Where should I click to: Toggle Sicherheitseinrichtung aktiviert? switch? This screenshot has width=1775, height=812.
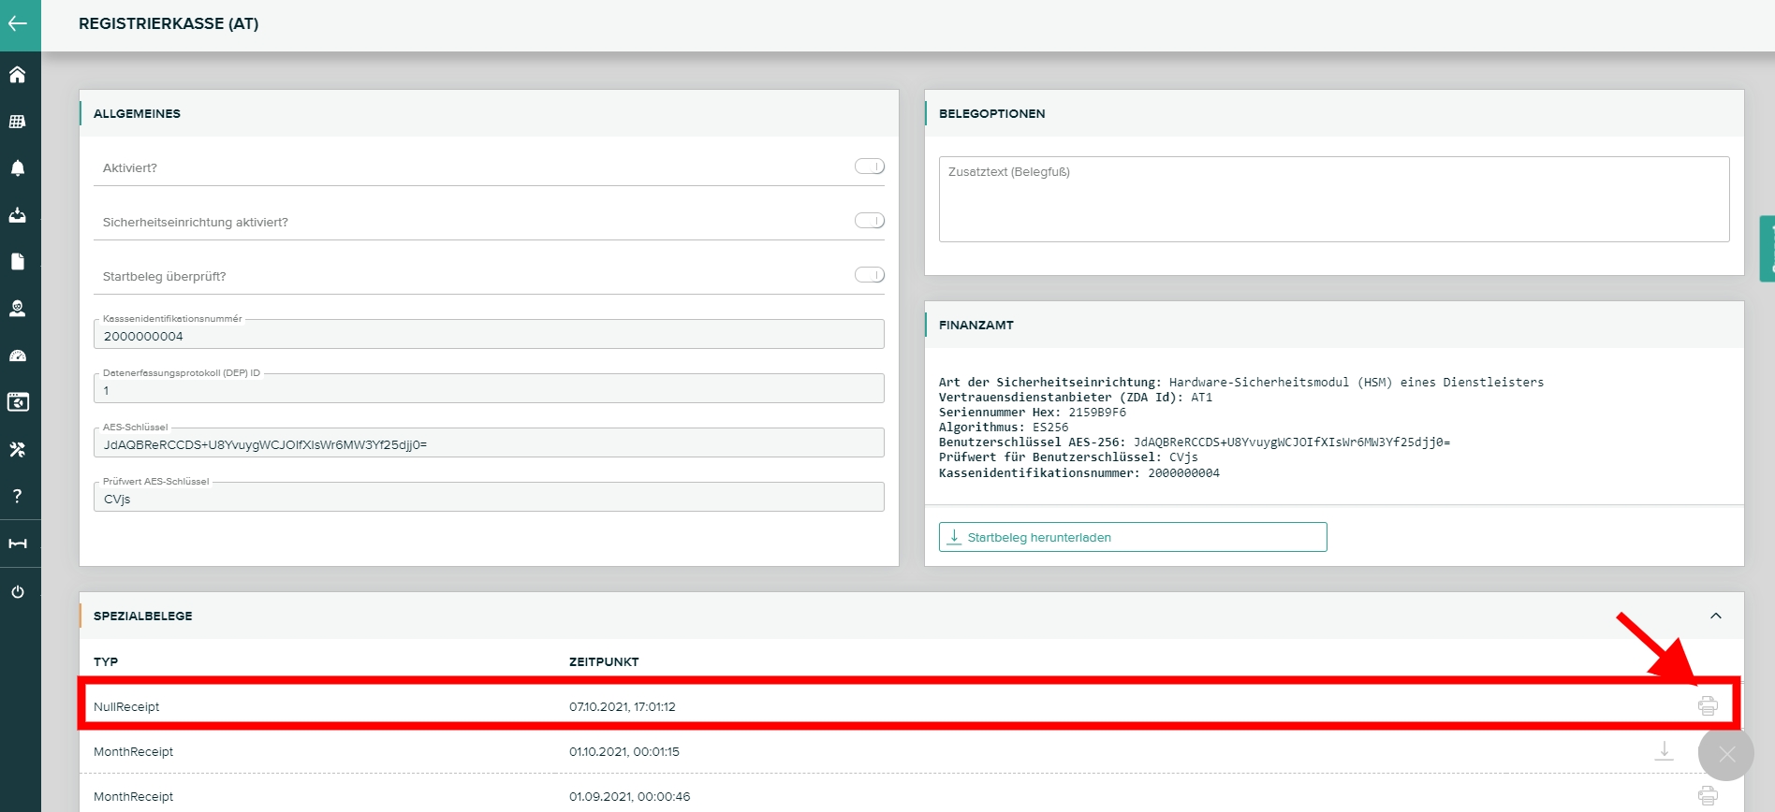[870, 221]
